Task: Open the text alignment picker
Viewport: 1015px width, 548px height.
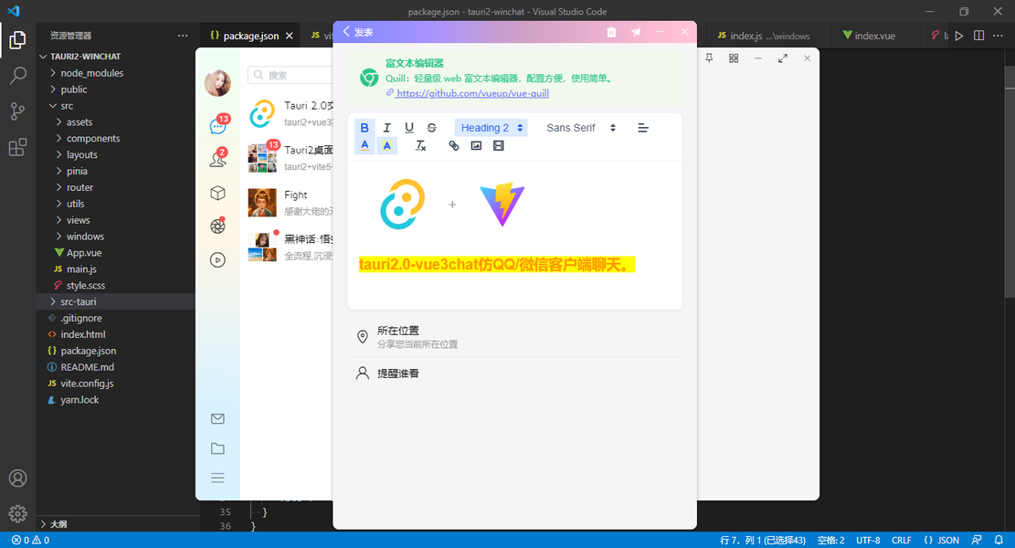Action: coord(643,128)
